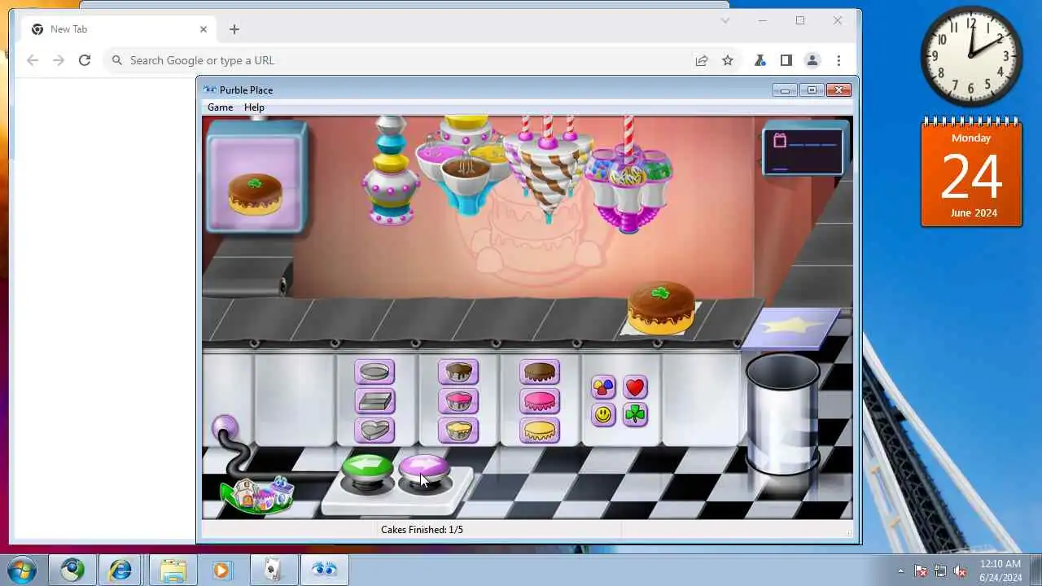Click the order progress monitor

tap(803, 152)
